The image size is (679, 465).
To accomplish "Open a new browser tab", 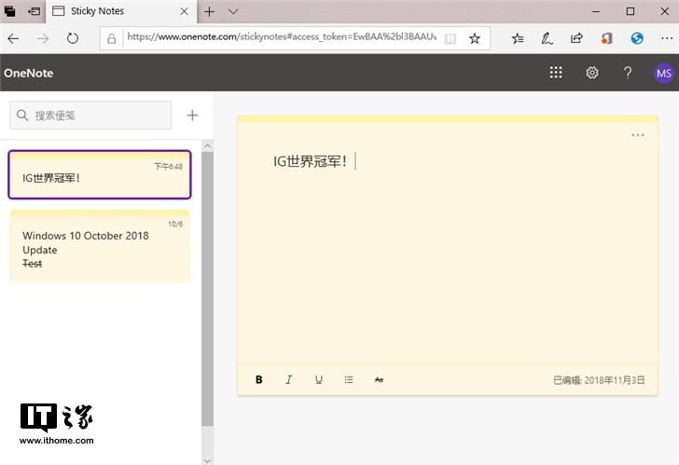I will pos(209,12).
